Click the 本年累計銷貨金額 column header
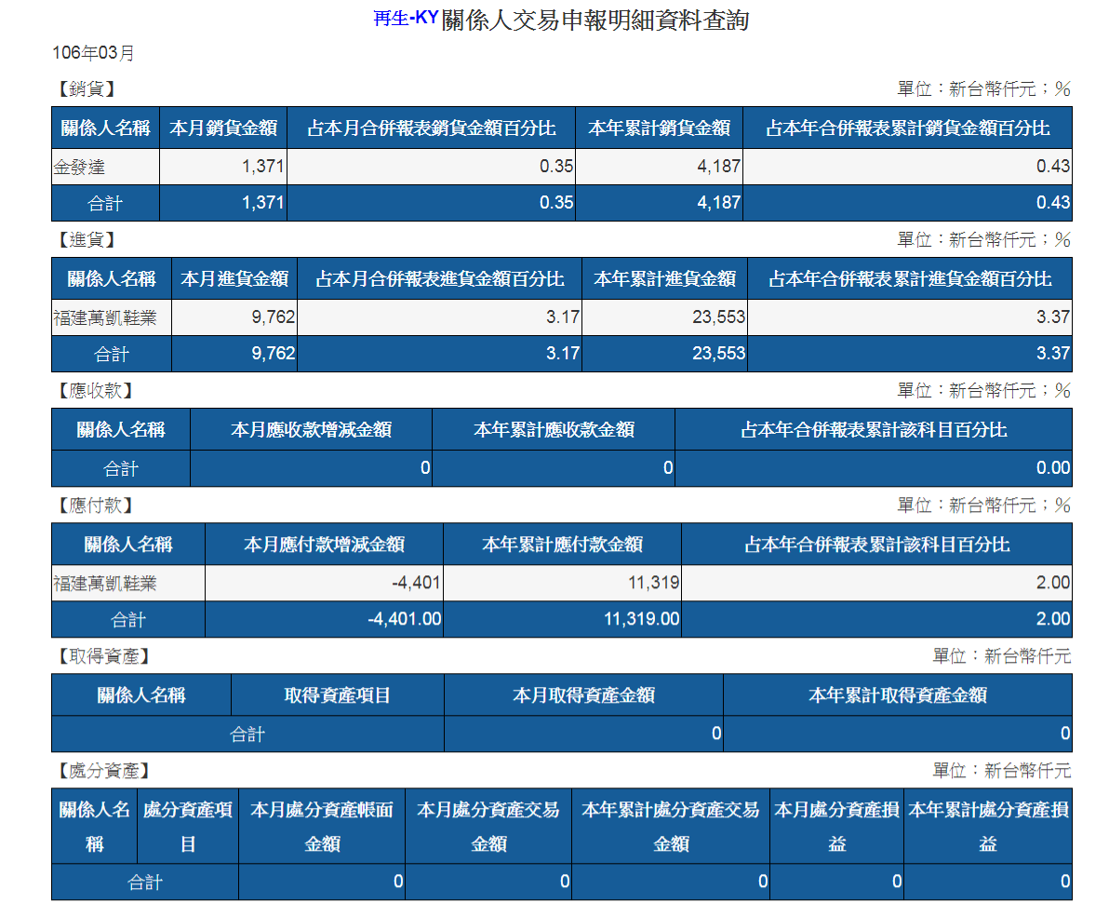Viewport: 1109px width, 916px height. coord(660,128)
